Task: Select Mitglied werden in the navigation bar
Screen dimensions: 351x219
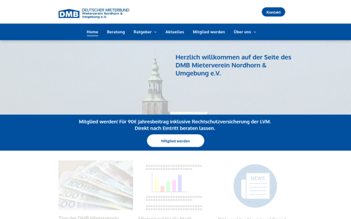Action: point(209,32)
